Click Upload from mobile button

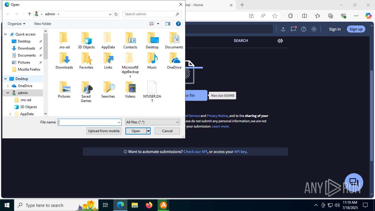pos(104,131)
